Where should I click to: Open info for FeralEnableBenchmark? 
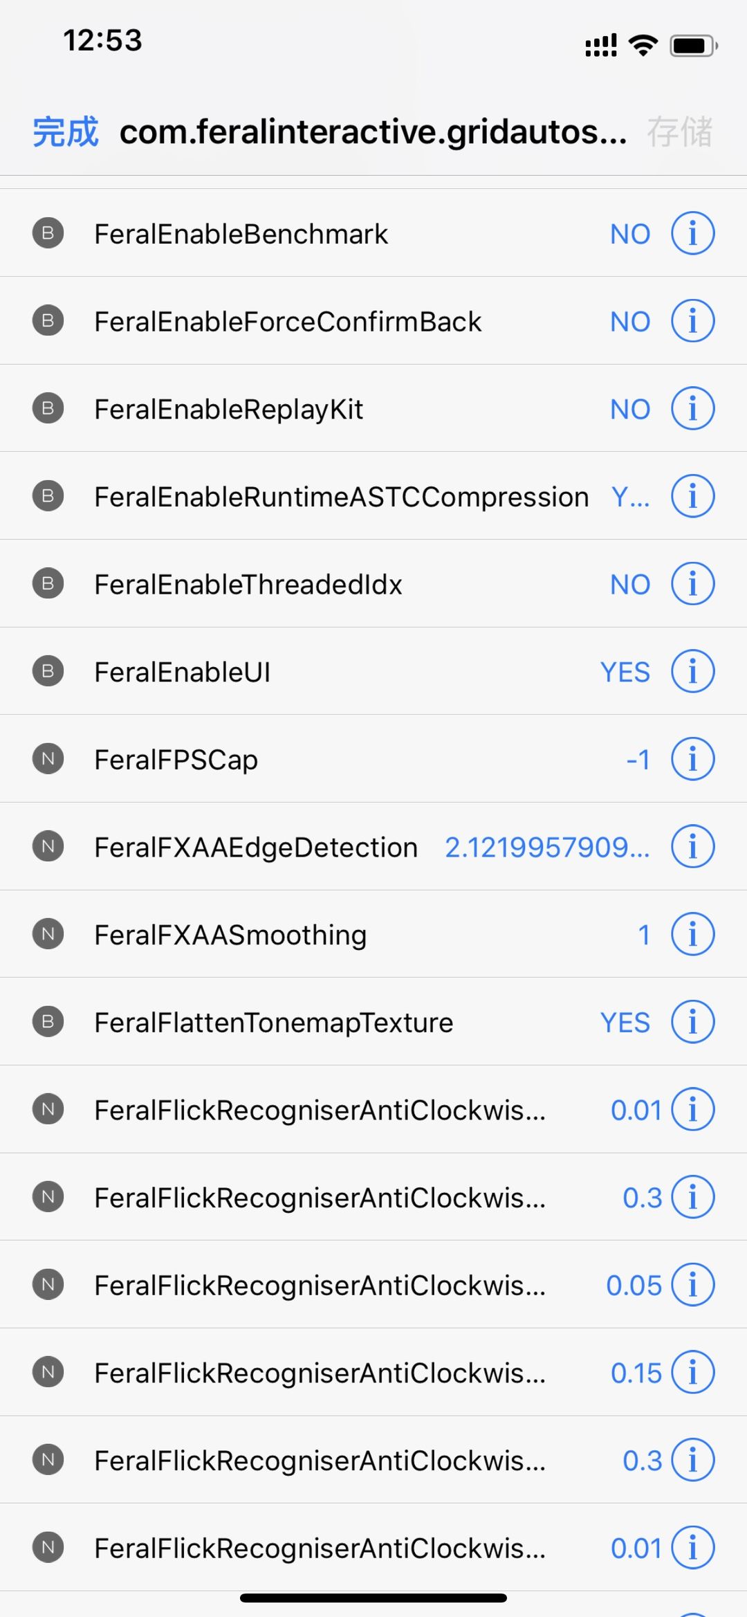click(692, 233)
